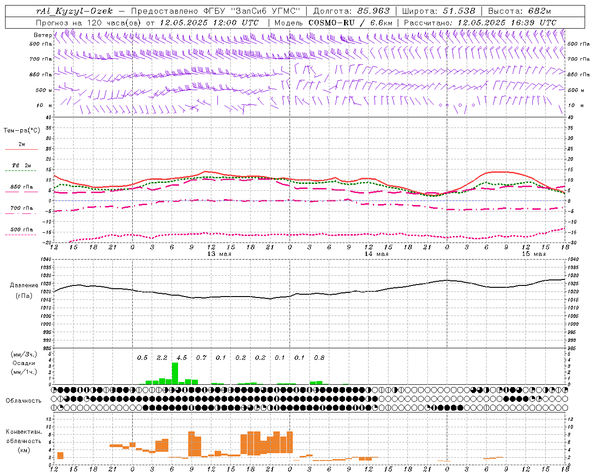Click the Модель COSMO-RU / 6.6км label
Image resolution: width=592 pixels, height=473 pixels.
pyautogui.click(x=333, y=23)
